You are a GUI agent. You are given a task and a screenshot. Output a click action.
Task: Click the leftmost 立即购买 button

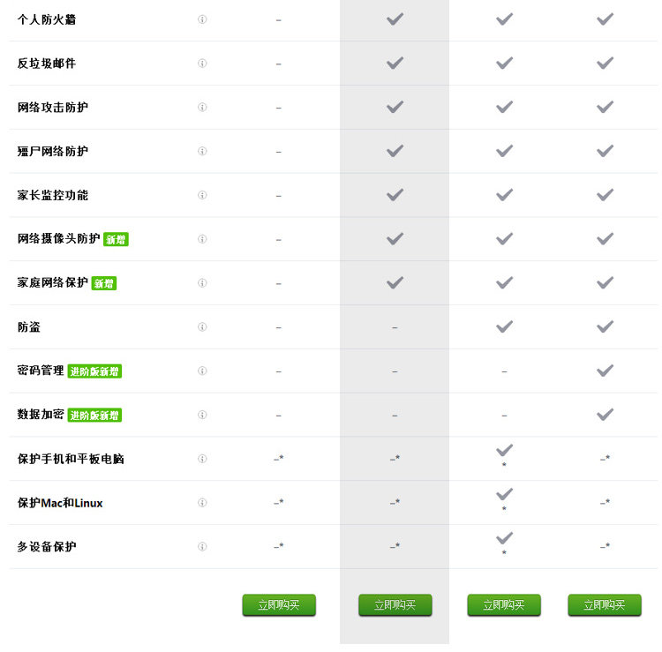pyautogui.click(x=279, y=605)
